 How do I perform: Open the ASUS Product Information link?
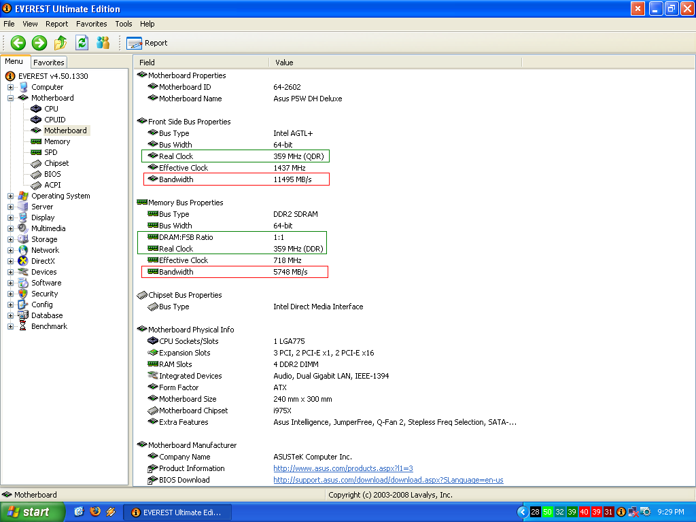[x=343, y=468]
